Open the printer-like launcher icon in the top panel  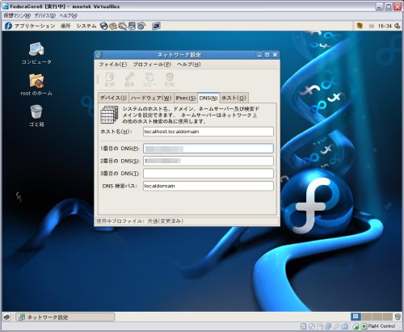click(123, 26)
